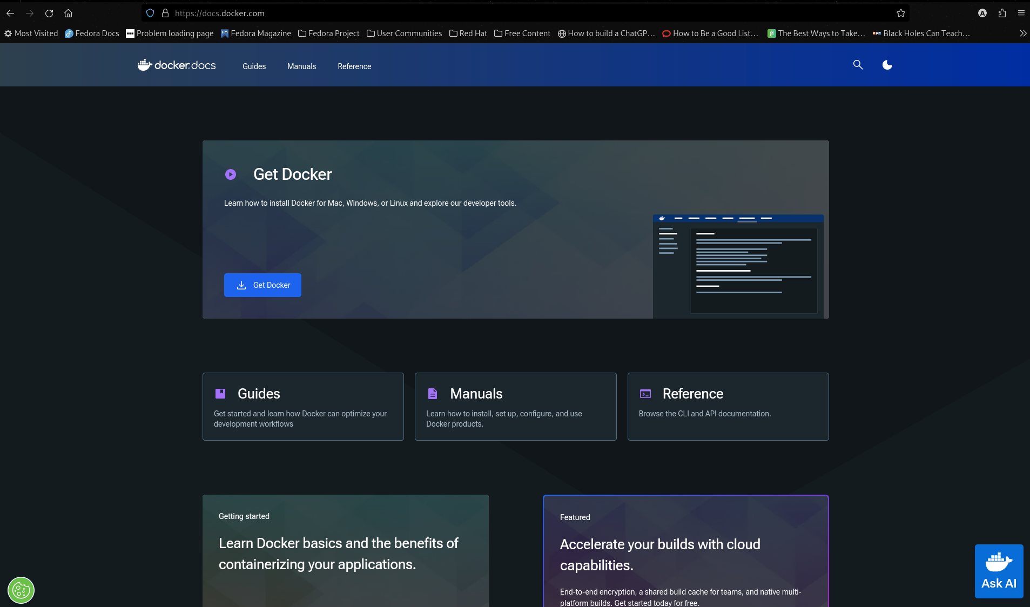Open the Fedora Docs bookmark
Screen dimensions: 1030x607
(x=92, y=33)
